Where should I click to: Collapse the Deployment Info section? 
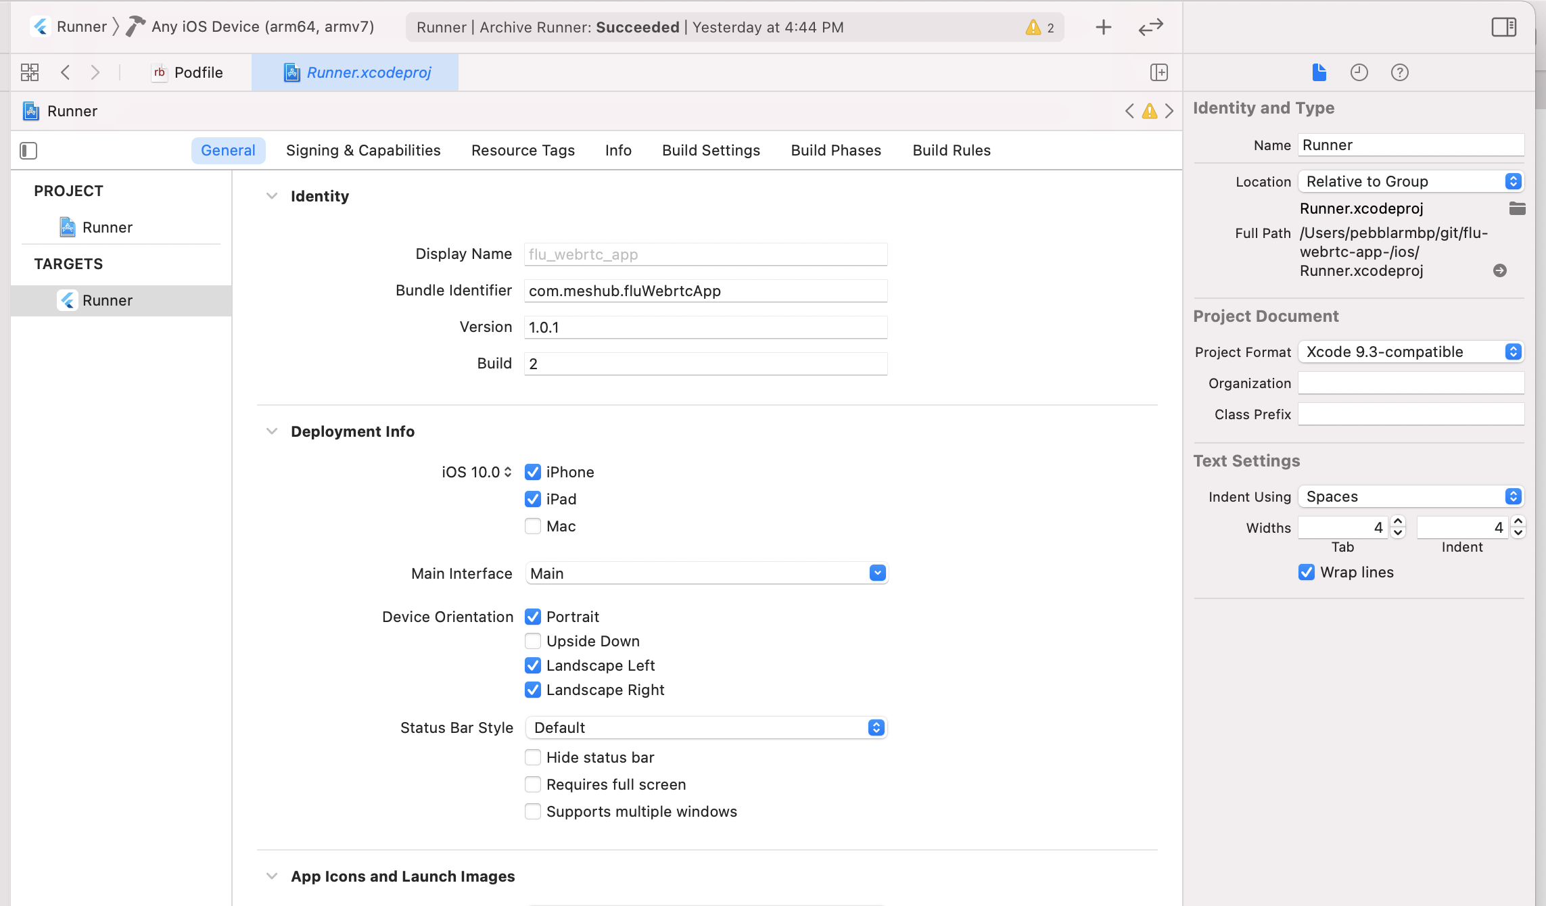(x=272, y=431)
